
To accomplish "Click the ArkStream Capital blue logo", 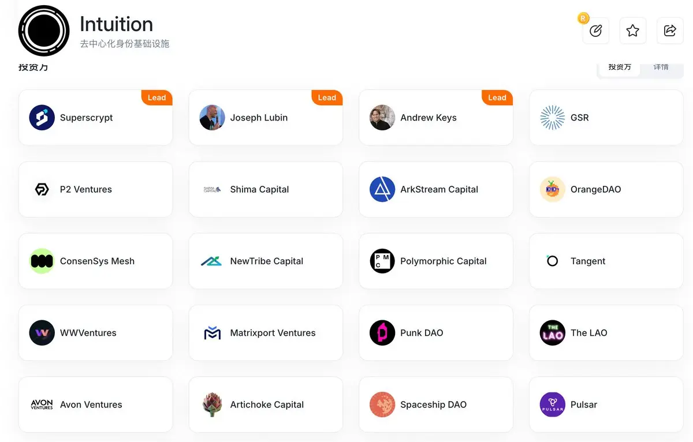I will [x=382, y=189].
